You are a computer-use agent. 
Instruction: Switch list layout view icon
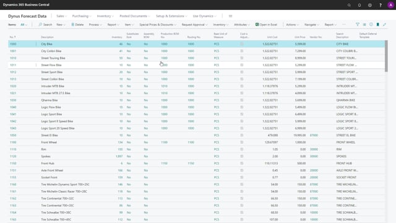pos(364,25)
